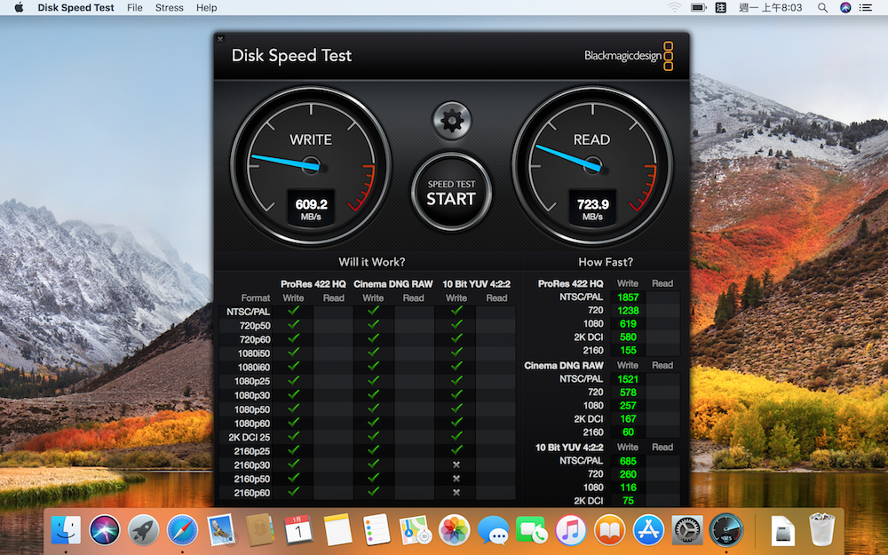This screenshot has width=888, height=555.
Task: Open App Store from the Dock
Action: coord(648,530)
